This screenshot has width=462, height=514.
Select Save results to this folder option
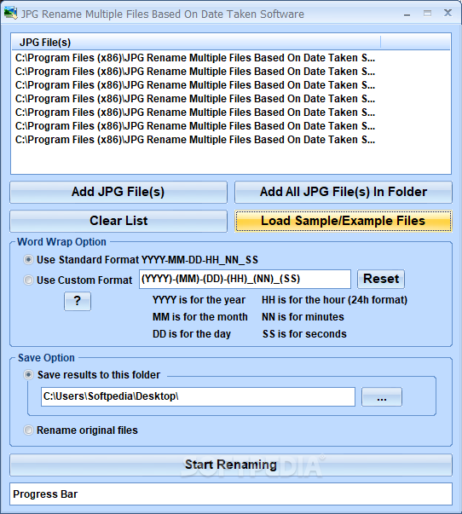28,375
